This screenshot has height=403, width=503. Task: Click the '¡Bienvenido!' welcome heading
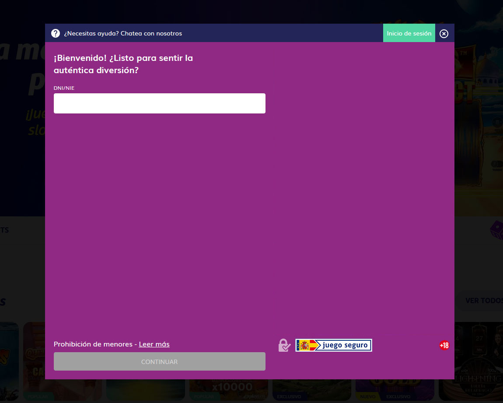(x=123, y=64)
